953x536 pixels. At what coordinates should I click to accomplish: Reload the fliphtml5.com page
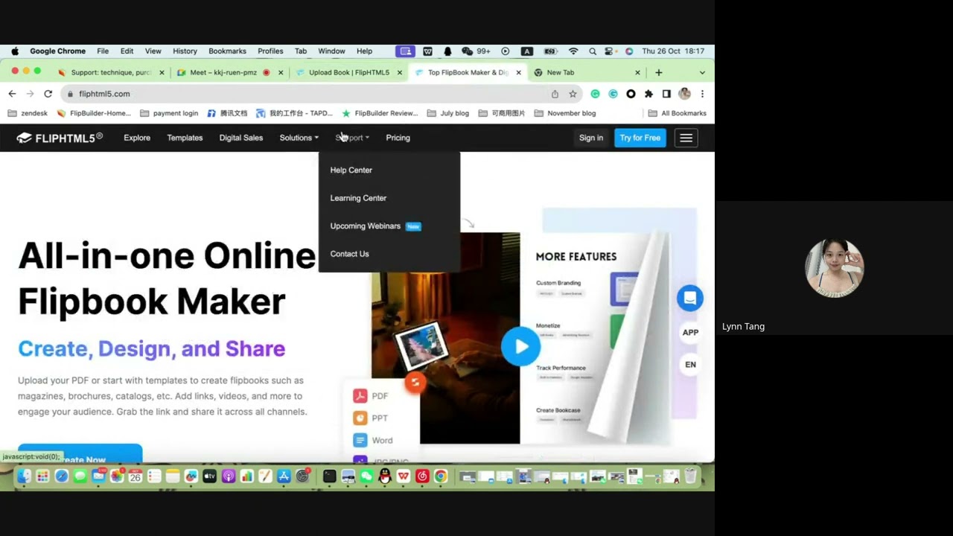[48, 94]
